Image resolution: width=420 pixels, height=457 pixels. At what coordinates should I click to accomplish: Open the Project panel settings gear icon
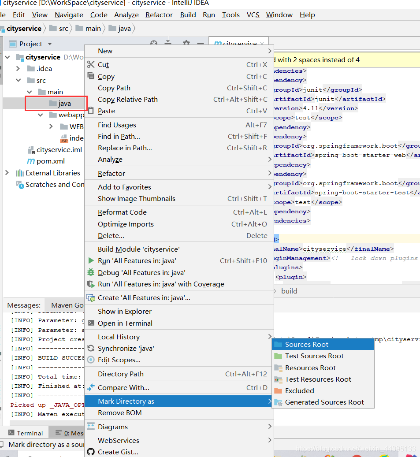187,42
